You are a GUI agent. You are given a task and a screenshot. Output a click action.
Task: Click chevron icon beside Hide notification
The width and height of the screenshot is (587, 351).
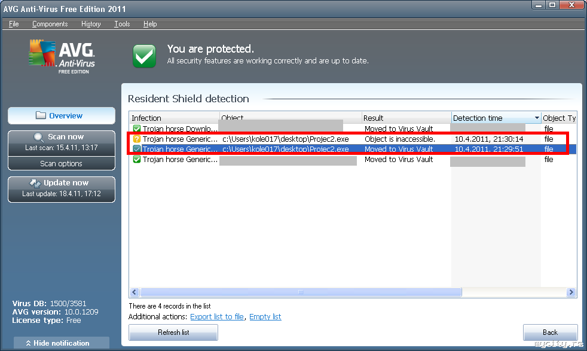(x=28, y=343)
